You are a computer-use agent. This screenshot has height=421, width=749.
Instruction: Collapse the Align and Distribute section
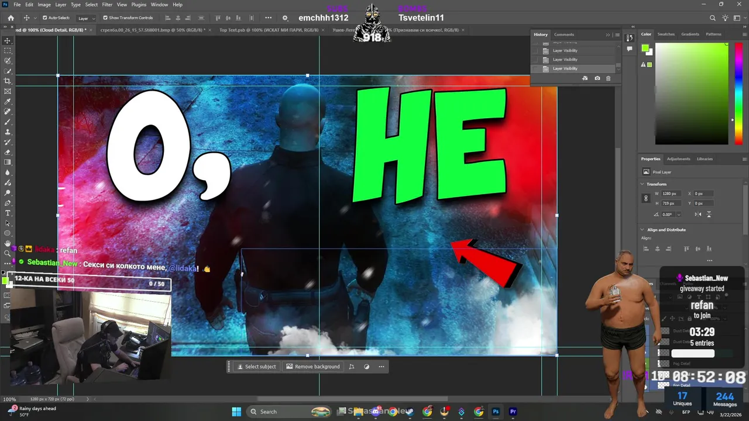[643, 230]
